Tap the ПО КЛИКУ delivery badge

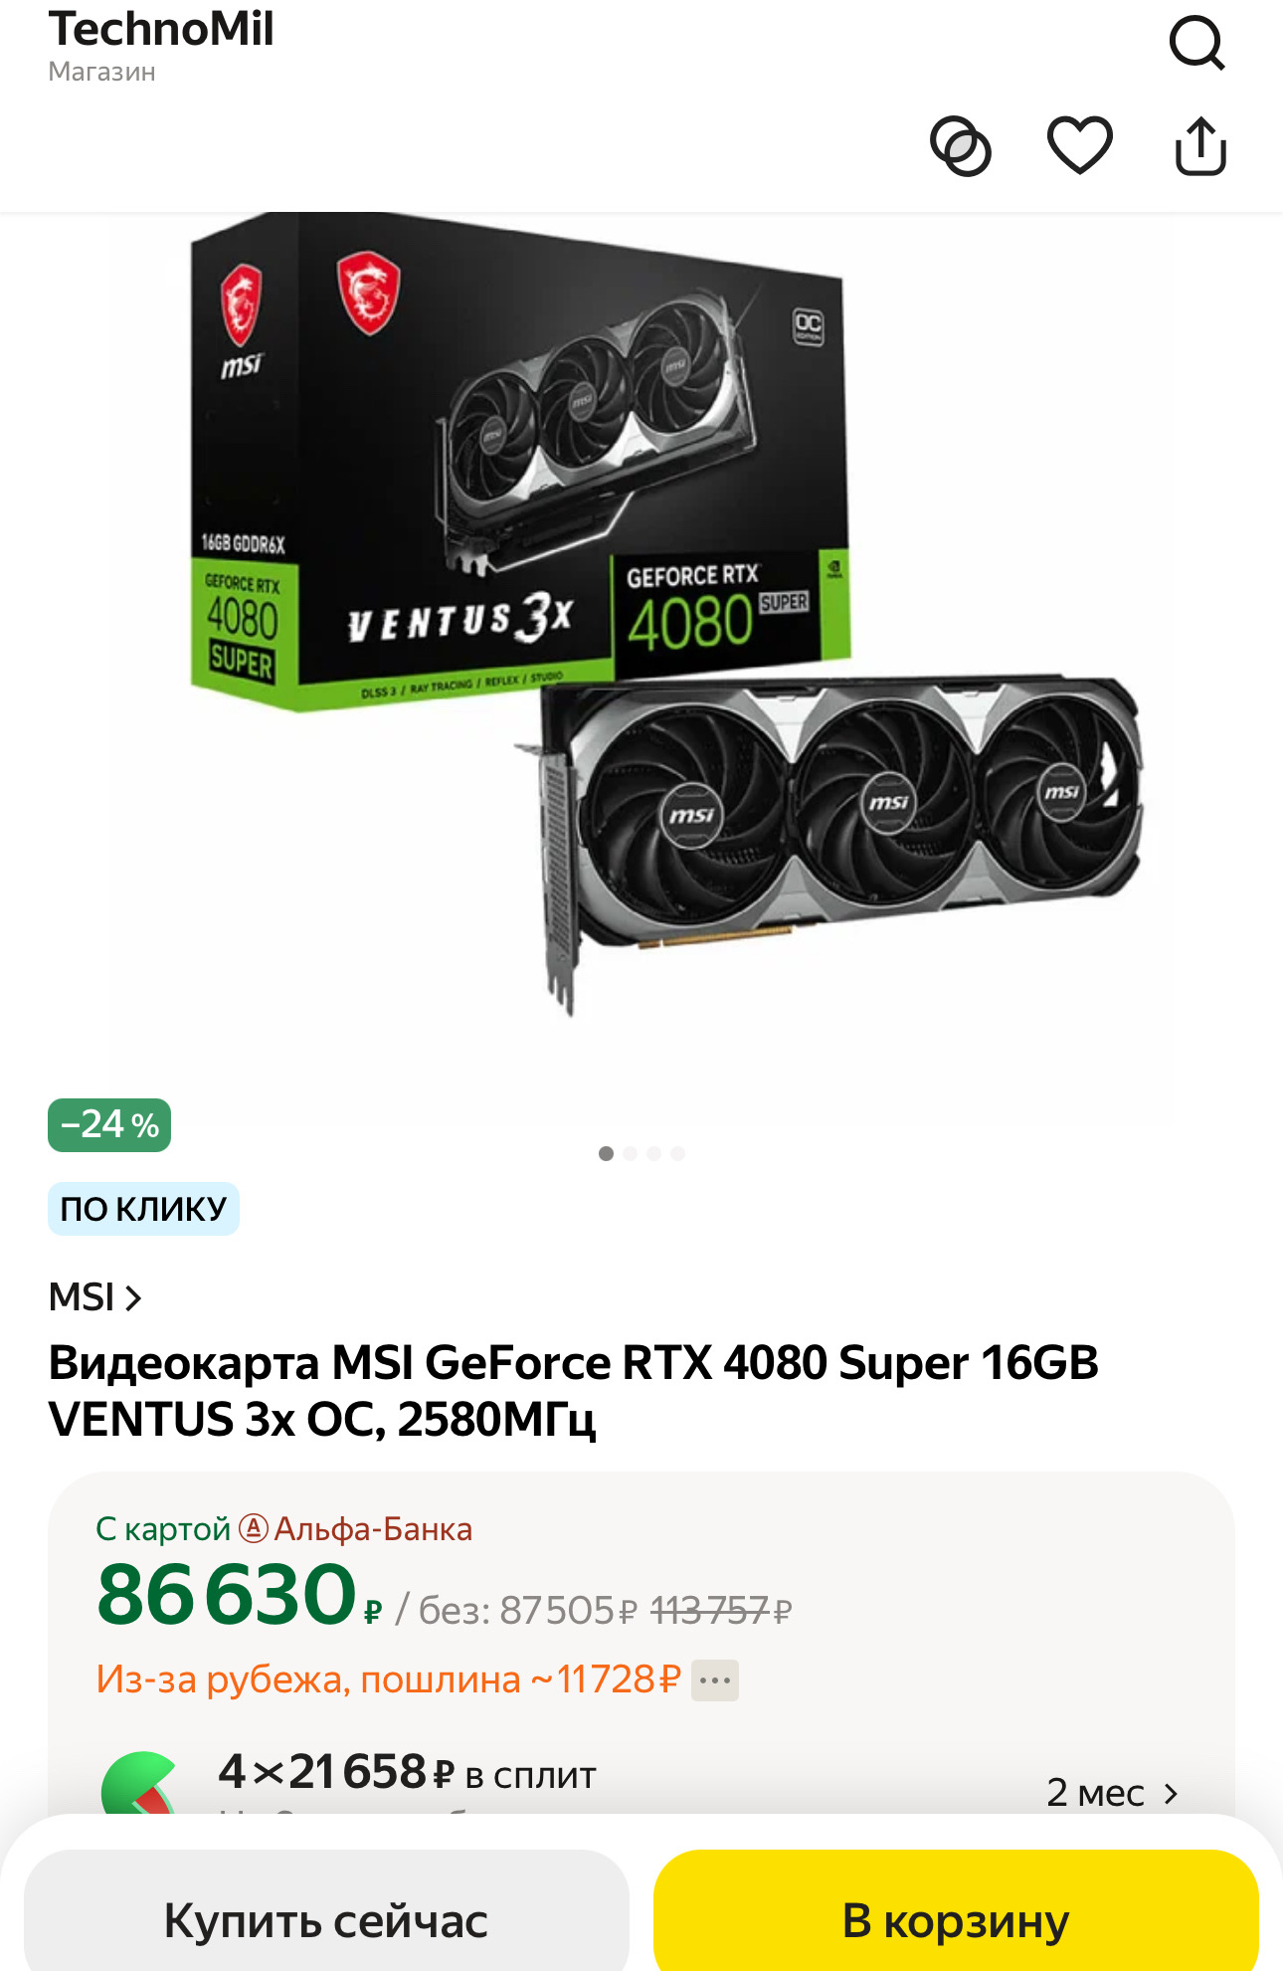tap(143, 1209)
